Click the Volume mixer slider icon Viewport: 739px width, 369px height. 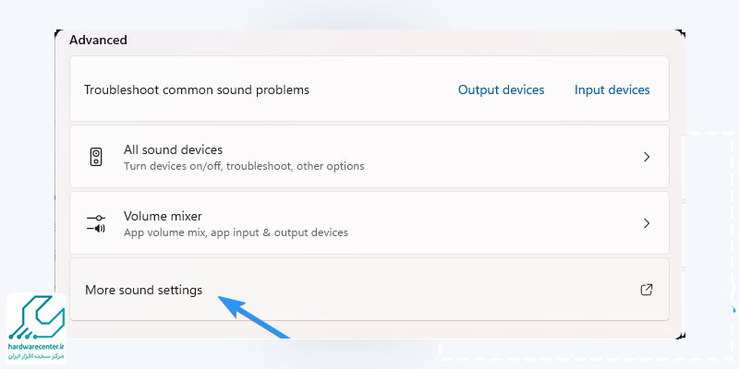click(x=96, y=223)
